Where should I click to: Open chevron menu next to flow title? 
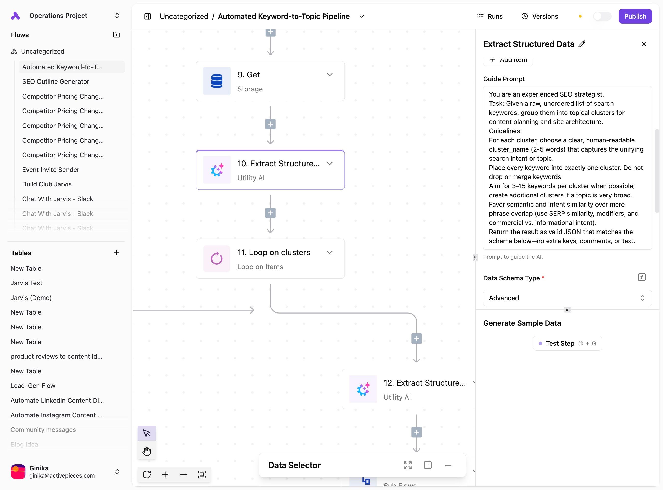coord(362,16)
